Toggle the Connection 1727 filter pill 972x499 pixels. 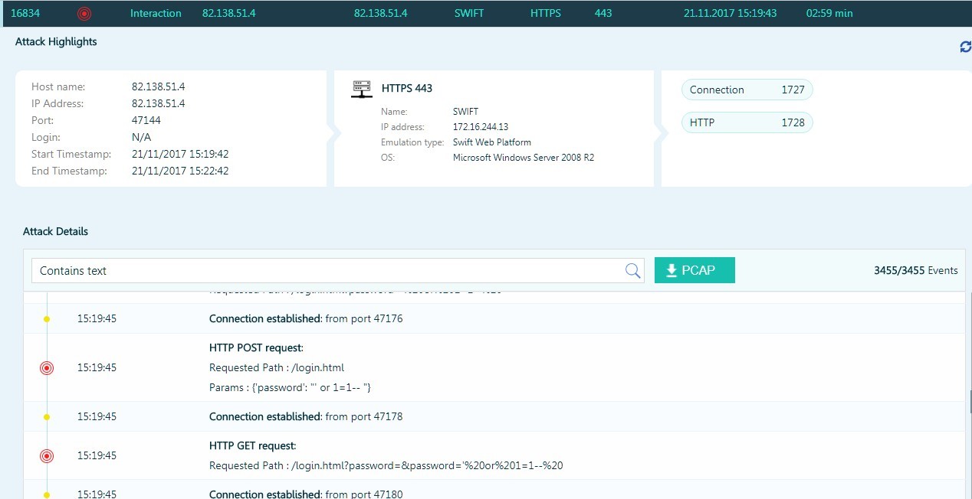point(747,90)
